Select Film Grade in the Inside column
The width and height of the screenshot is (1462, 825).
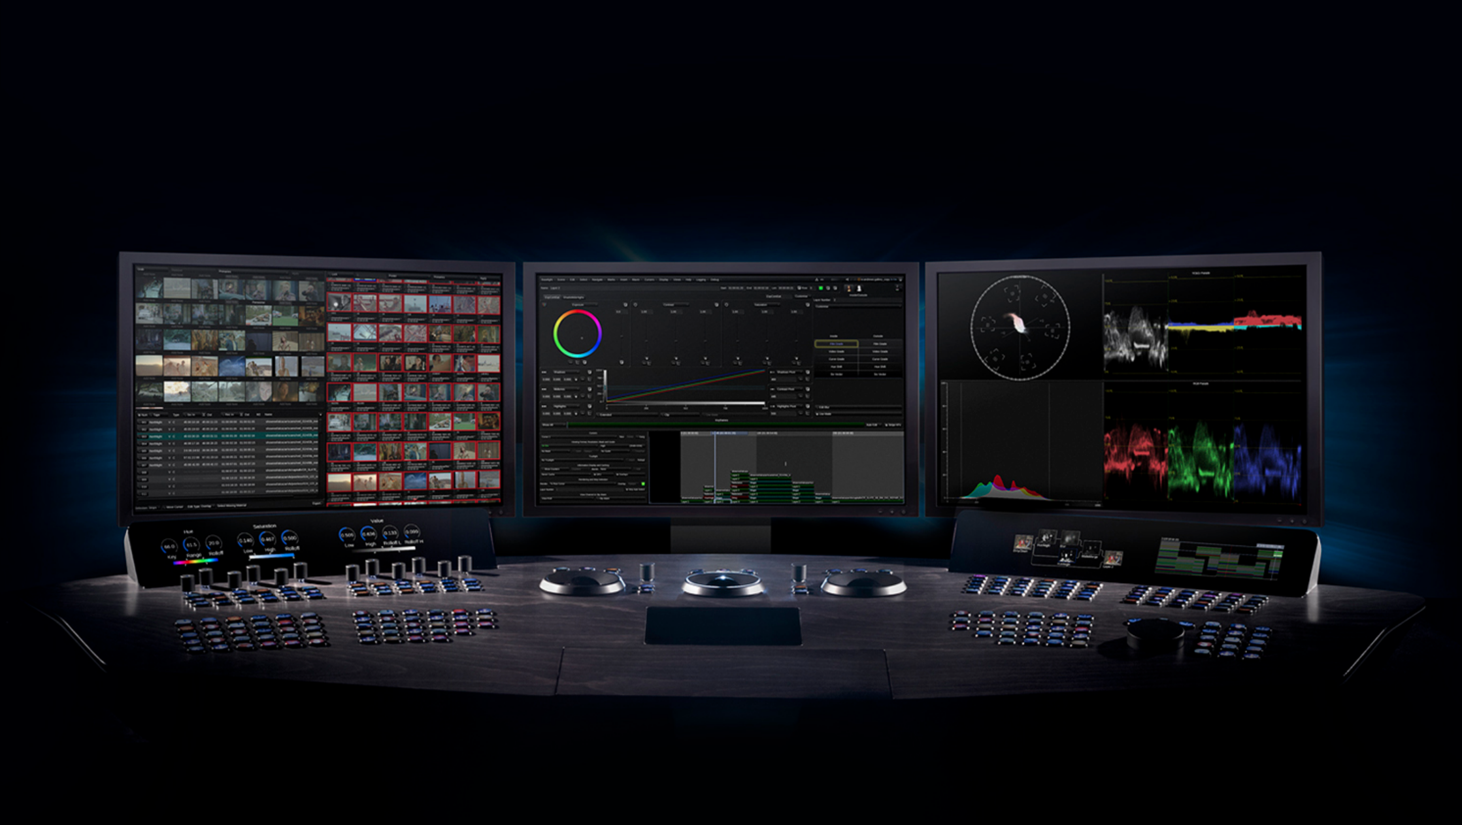[837, 344]
